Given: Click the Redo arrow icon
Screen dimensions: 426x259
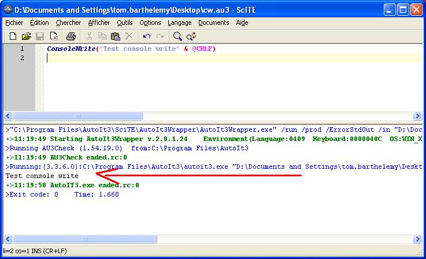Looking at the screenshot, I should pyautogui.click(x=160, y=36).
